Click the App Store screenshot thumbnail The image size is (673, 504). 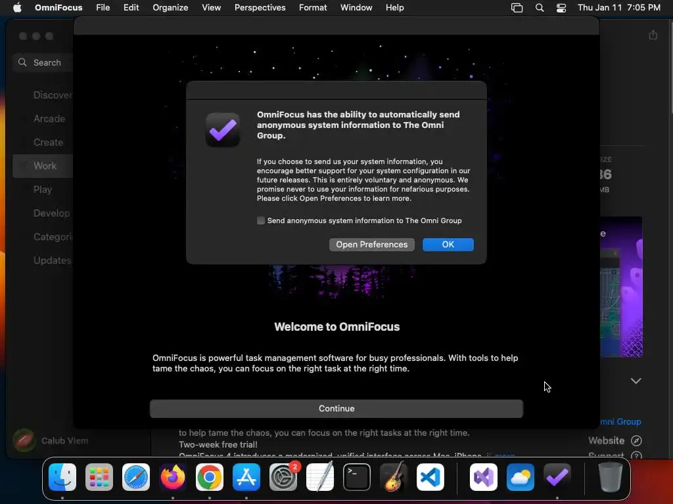point(621,287)
